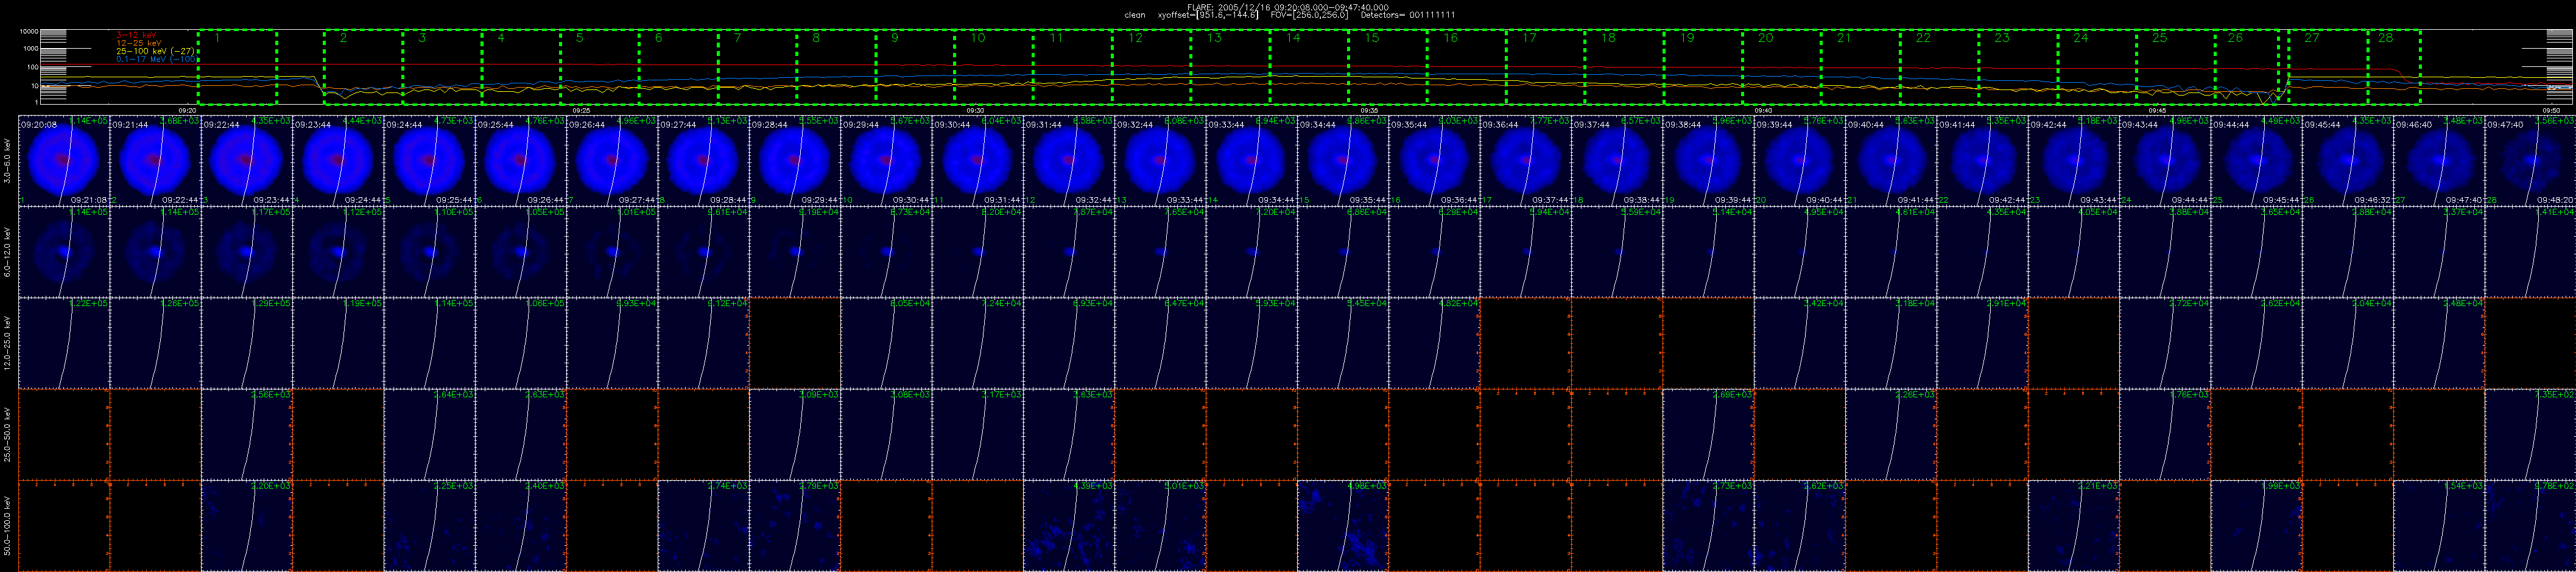Click the blue "0.1-17 MeV (-100)" legend entry
Viewport: 2576px width, 572px height.
point(156,59)
